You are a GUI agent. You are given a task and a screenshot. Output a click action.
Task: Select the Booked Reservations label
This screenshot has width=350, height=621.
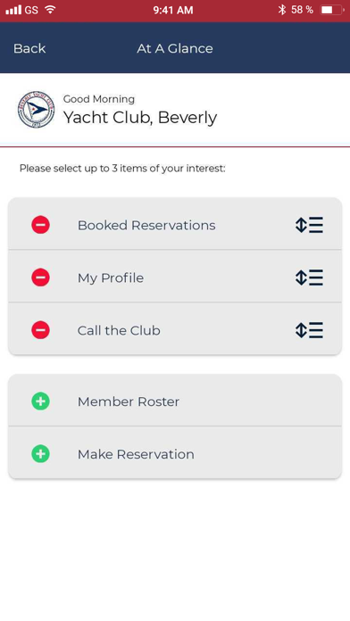tap(146, 225)
